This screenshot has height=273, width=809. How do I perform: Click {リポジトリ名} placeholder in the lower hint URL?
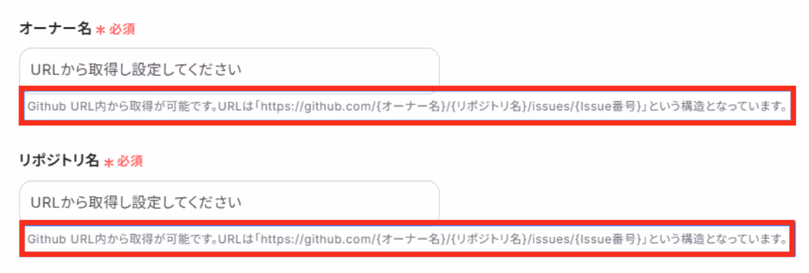point(488,239)
